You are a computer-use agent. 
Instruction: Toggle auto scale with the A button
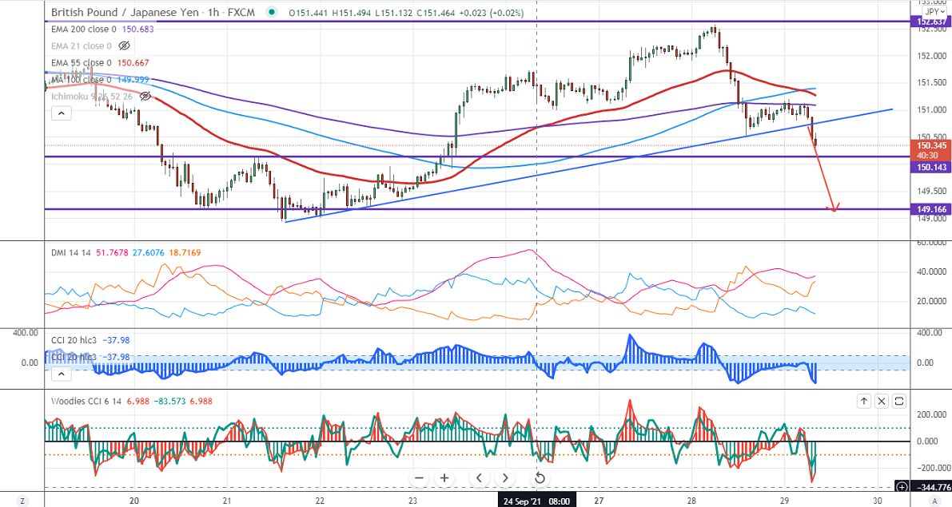coord(934,500)
